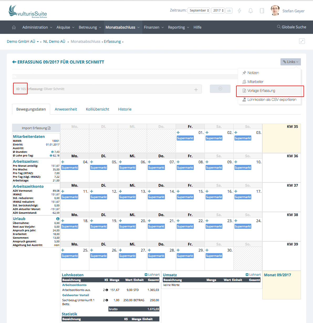Click plus icon on Friday 01. cell
The height and width of the screenshot is (323, 313).
tap(178, 133)
